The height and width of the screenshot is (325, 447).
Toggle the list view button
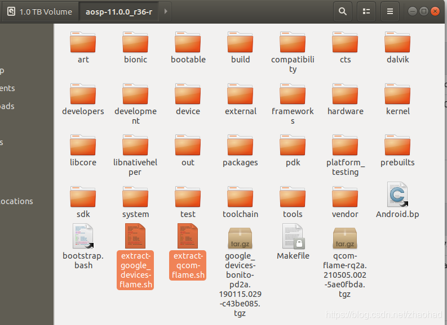[x=366, y=11]
